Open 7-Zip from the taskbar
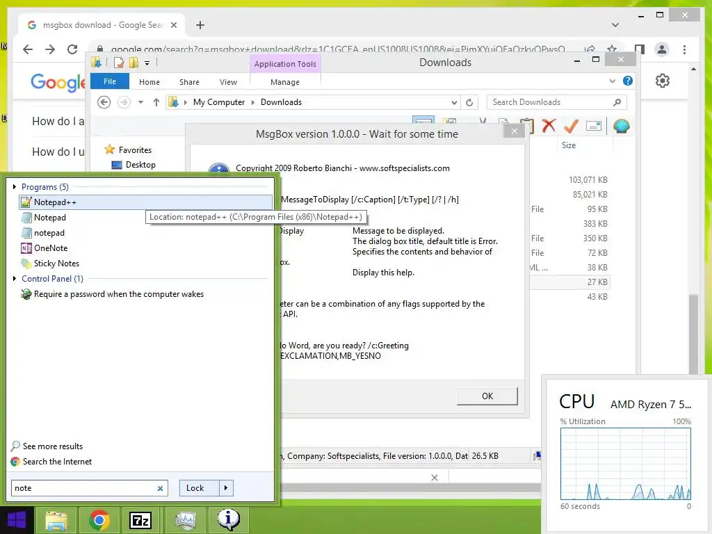This screenshot has width=712, height=534. [140, 520]
